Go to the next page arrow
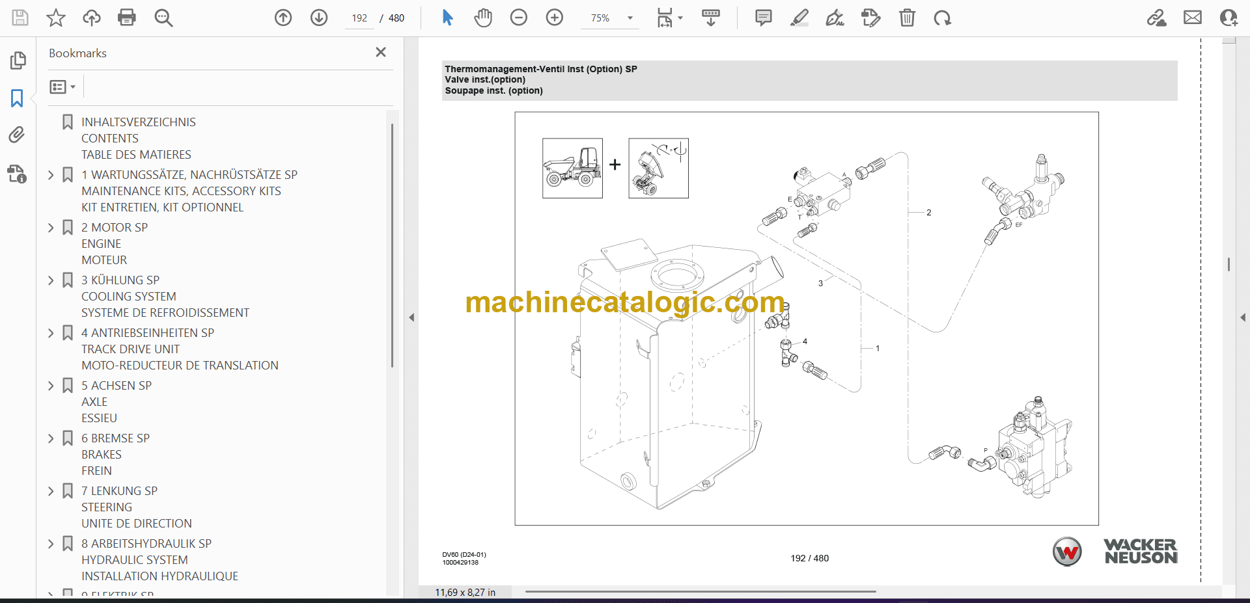Screen dimensions: 1250x603 (x=319, y=18)
